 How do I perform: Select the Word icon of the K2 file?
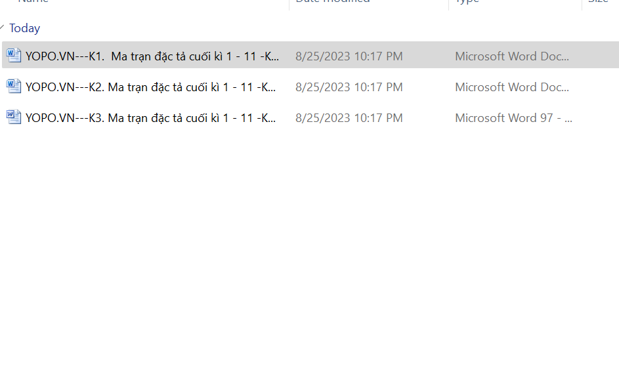[13, 86]
